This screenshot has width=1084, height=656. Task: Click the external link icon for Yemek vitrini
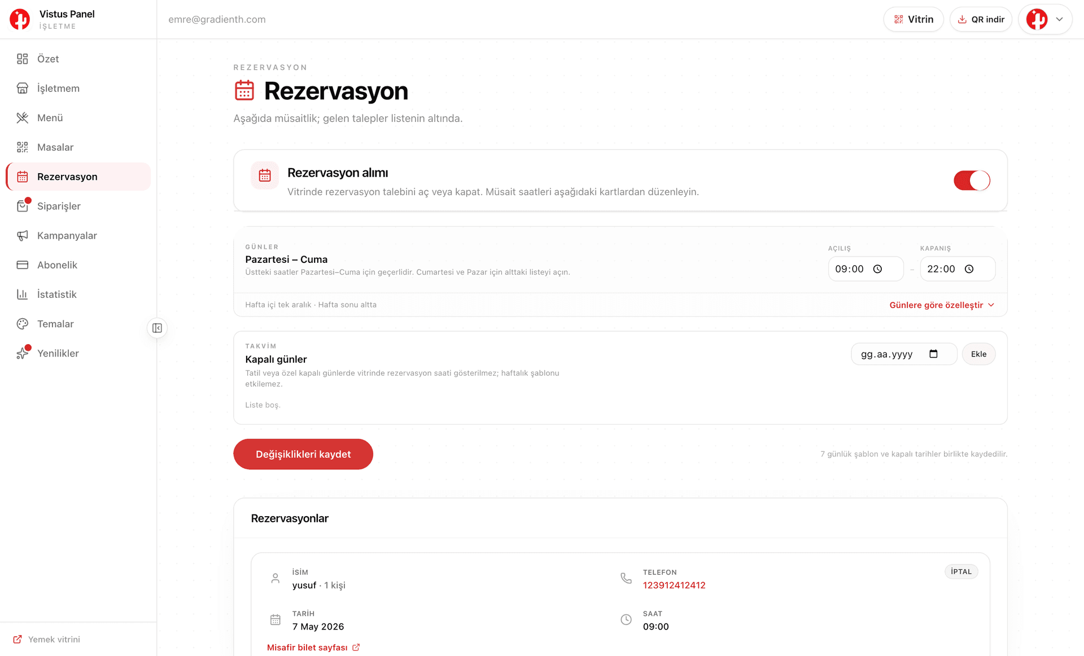(x=18, y=639)
